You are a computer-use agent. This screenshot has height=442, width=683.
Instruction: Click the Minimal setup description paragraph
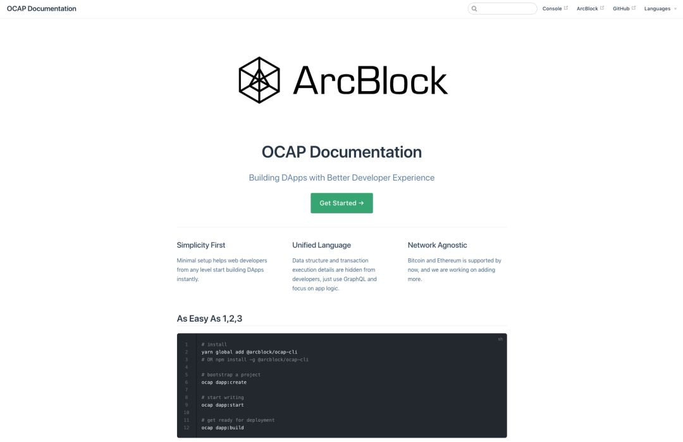pyautogui.click(x=222, y=270)
